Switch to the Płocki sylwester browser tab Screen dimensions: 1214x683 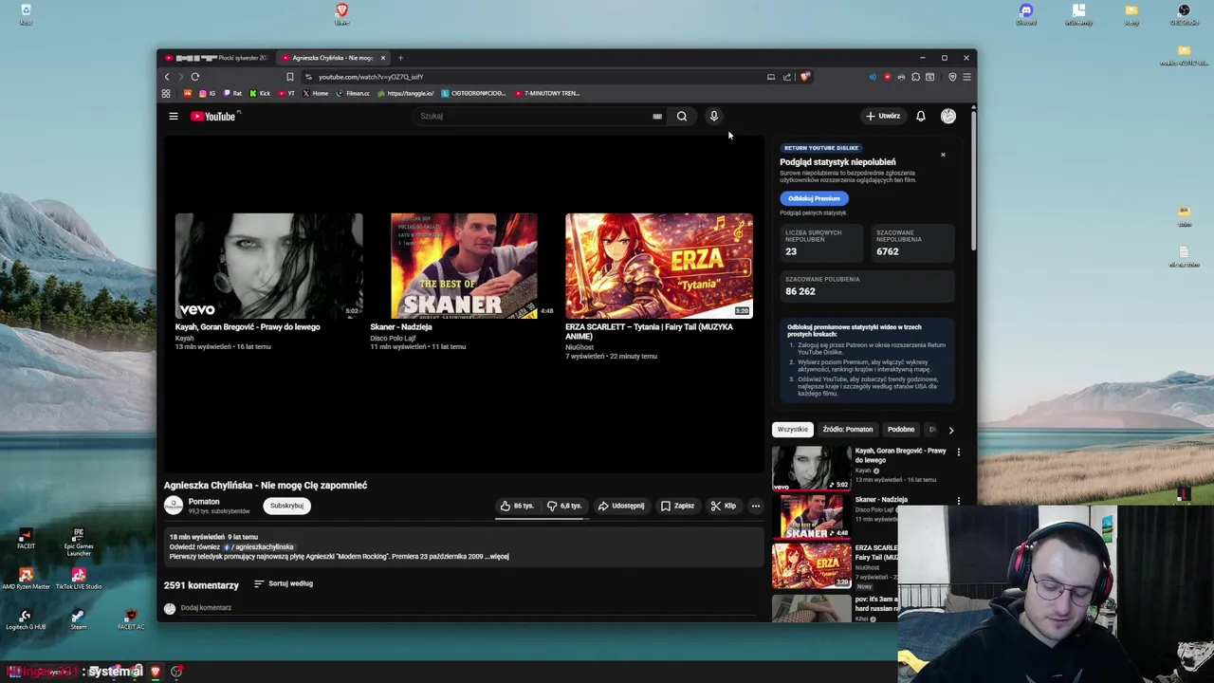[x=218, y=58]
